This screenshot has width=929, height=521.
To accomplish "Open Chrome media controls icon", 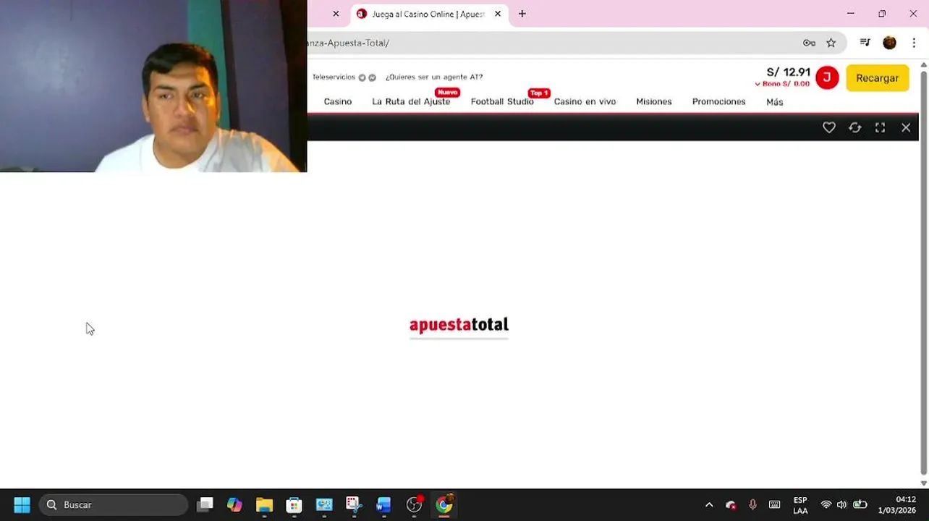I will 865,43.
